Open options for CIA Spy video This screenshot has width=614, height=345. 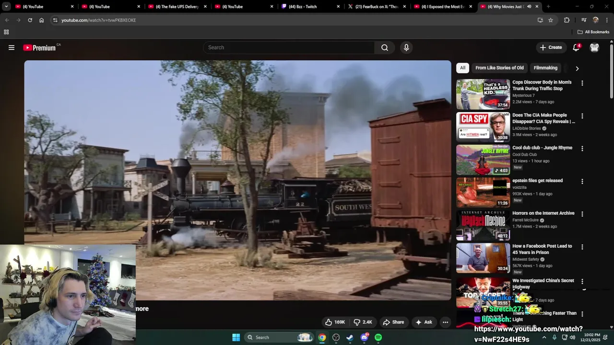tap(582, 116)
